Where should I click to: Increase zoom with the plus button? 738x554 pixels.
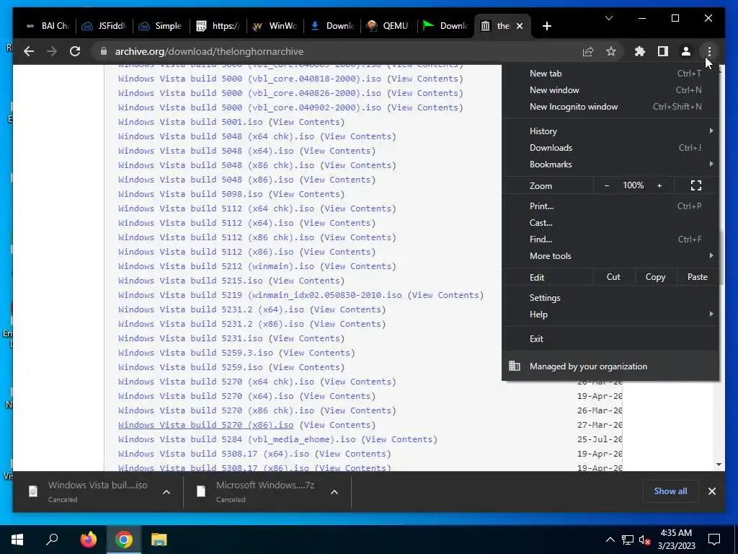tap(659, 185)
